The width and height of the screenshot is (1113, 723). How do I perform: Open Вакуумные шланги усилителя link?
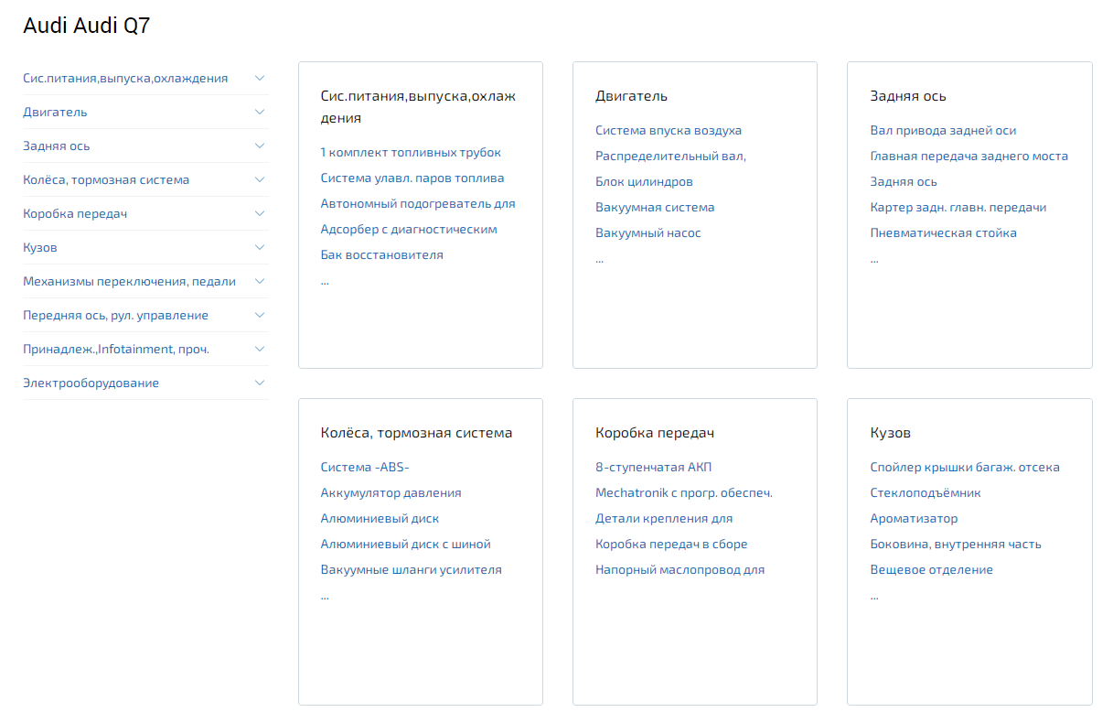[x=412, y=570]
